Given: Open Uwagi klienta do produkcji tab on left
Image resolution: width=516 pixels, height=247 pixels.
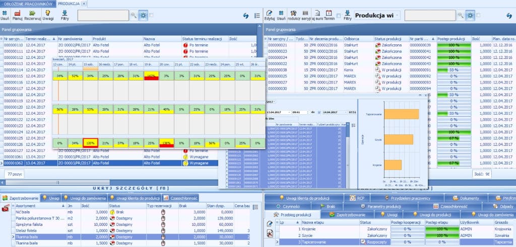Looking at the screenshot, I should pyautogui.click(x=135, y=198).
